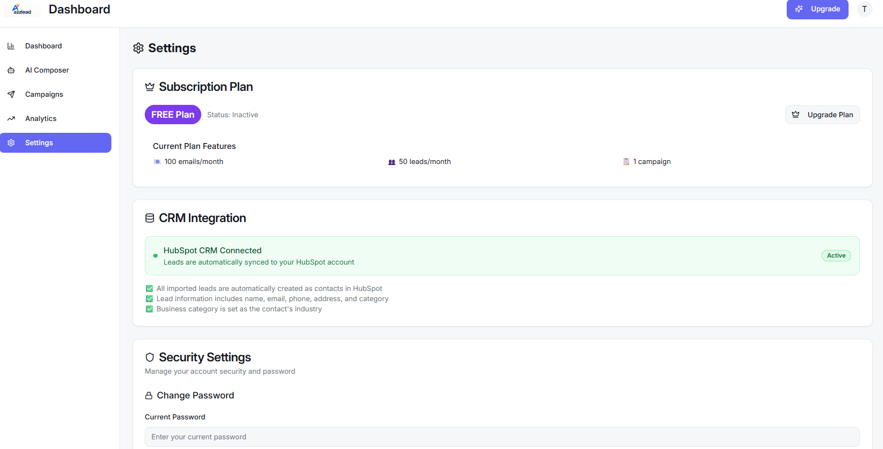Click the checkbox for imported leads line
883x449 pixels.
pyautogui.click(x=150, y=289)
